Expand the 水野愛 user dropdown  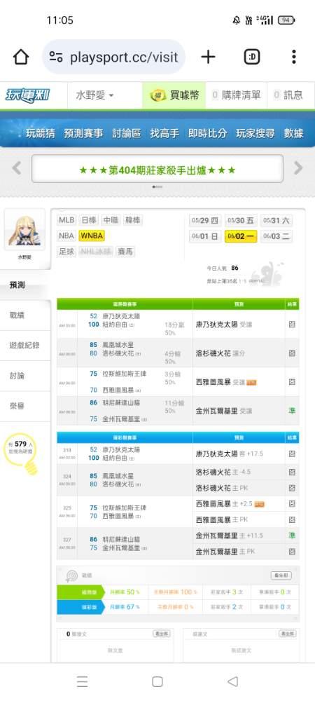click(x=94, y=95)
